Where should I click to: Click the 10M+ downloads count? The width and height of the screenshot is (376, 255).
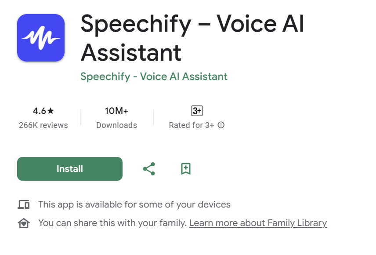[x=116, y=111]
